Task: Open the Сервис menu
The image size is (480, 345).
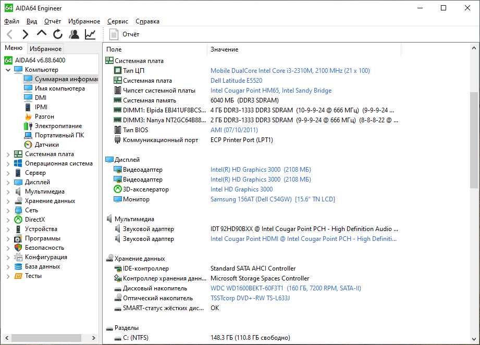Action: tap(118, 21)
